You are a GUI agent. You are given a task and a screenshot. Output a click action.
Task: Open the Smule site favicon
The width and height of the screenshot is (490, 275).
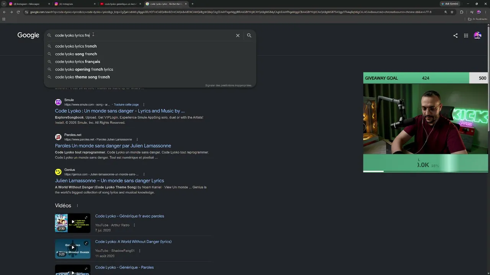[x=58, y=102]
